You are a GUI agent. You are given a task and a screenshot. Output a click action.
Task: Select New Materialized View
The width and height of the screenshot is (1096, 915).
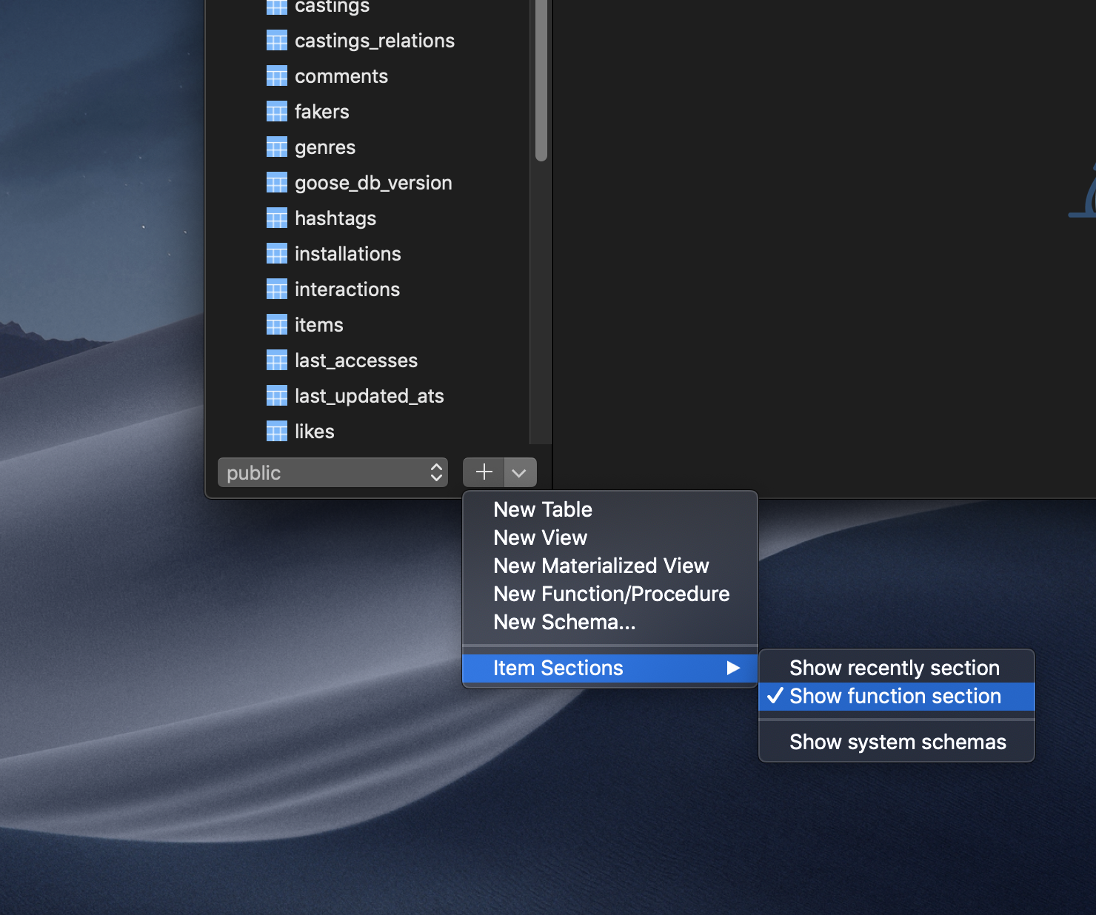[601, 566]
